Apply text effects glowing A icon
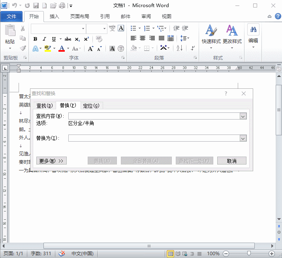The image size is (282, 258). (36, 49)
